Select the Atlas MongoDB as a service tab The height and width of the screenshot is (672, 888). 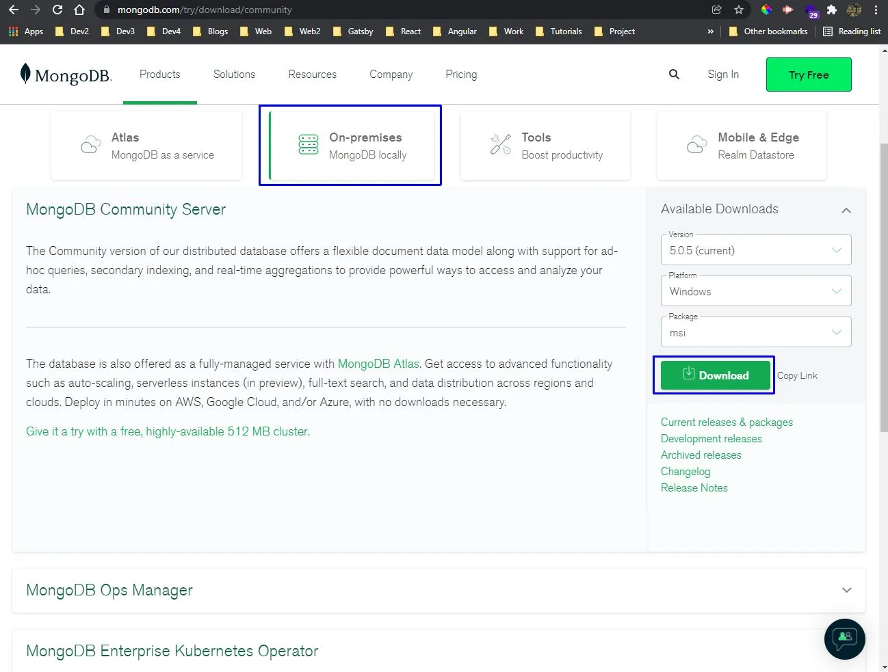[x=146, y=146]
